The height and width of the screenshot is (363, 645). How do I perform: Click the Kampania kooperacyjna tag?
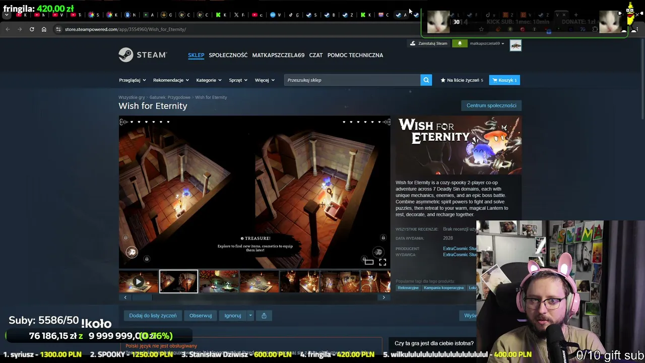click(x=444, y=288)
